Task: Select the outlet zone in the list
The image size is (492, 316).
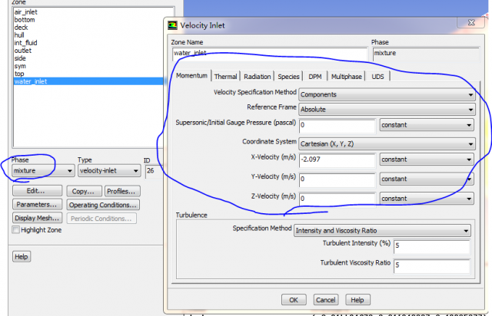Action: click(23, 51)
